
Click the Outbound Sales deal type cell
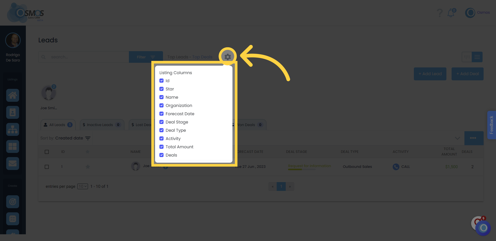(357, 167)
